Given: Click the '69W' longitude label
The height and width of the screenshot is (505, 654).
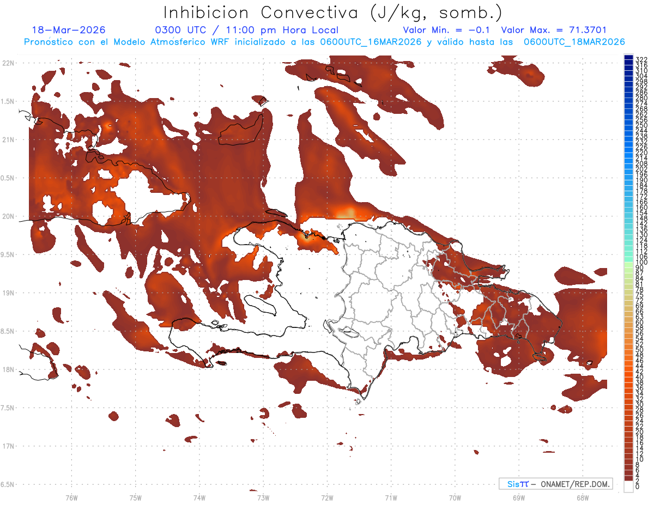Looking at the screenshot, I should 519,497.
